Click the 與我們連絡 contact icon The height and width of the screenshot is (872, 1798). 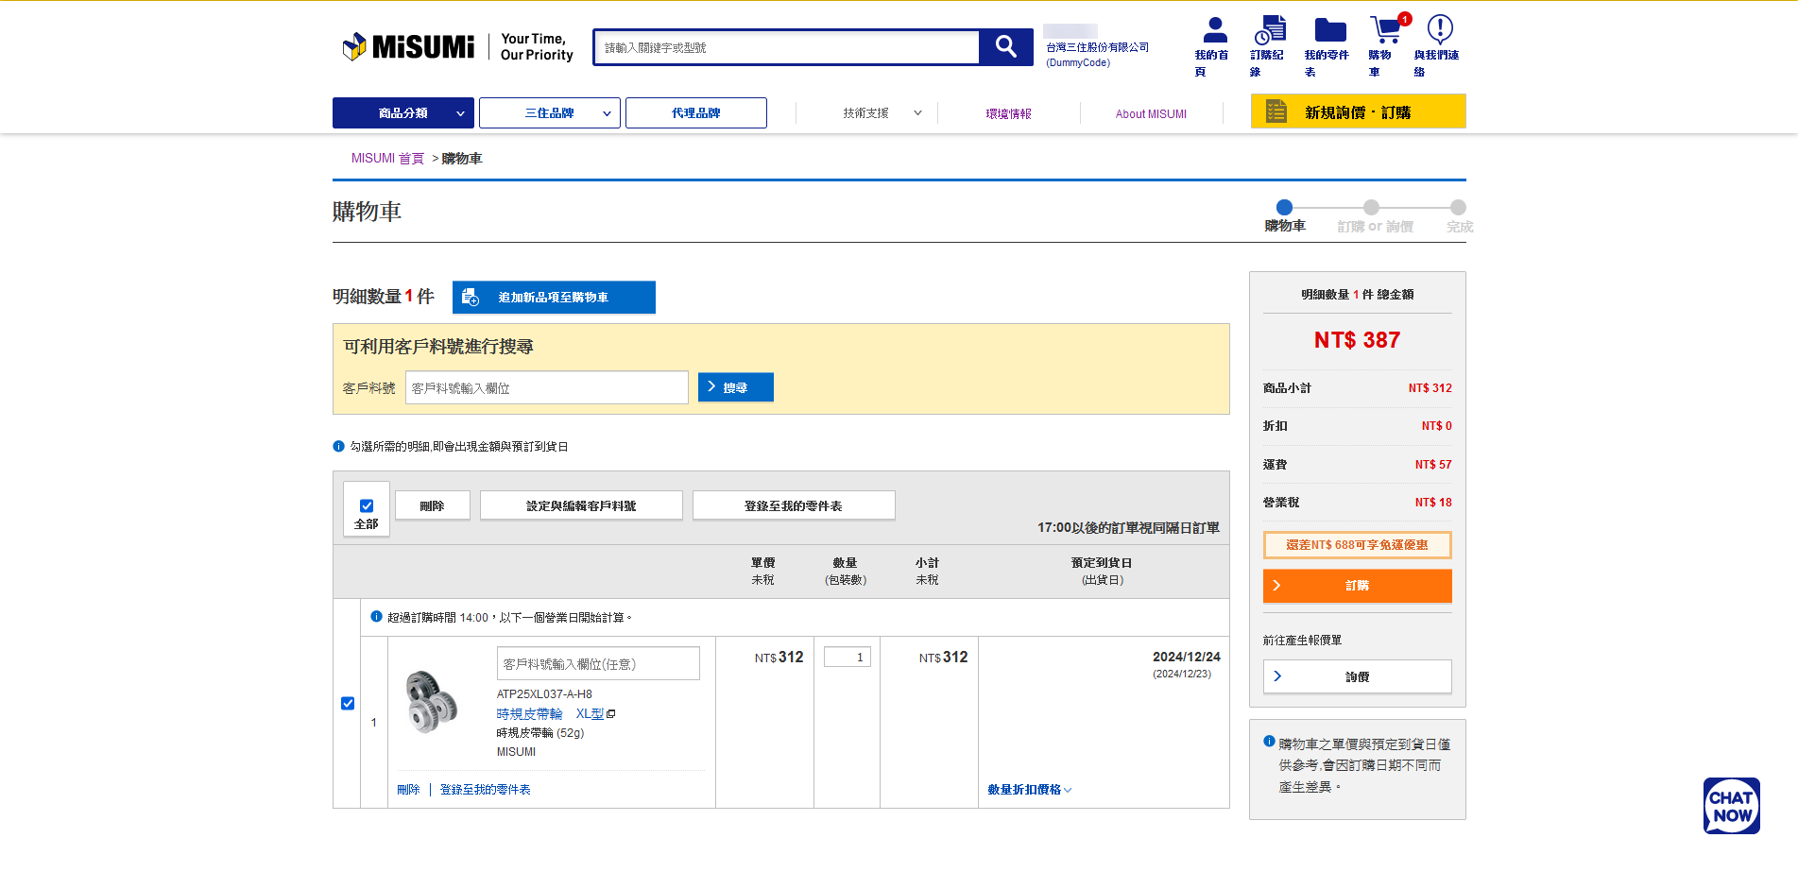[1439, 30]
